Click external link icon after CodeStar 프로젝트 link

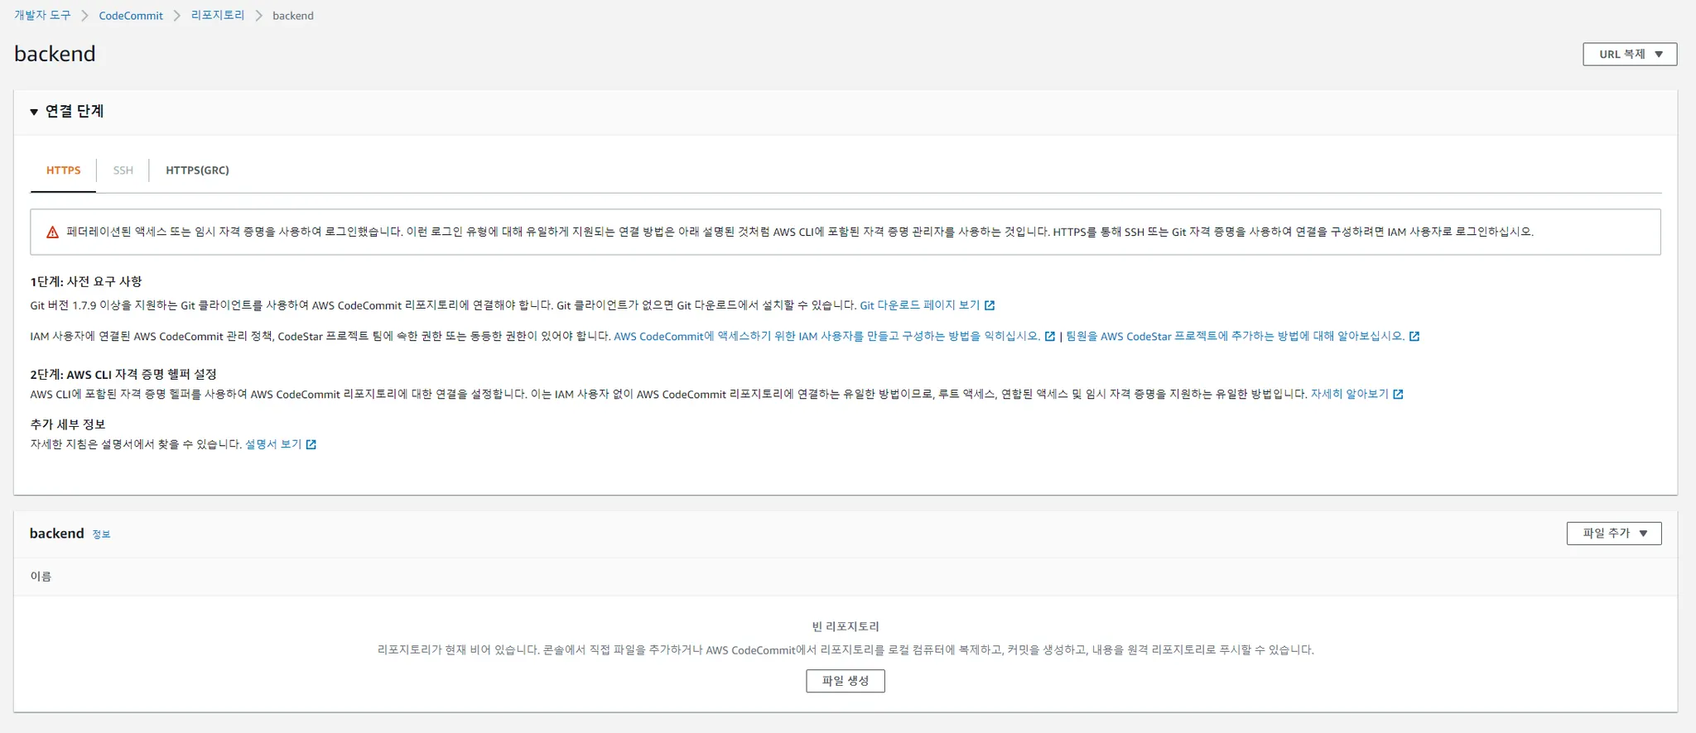pos(1414,336)
